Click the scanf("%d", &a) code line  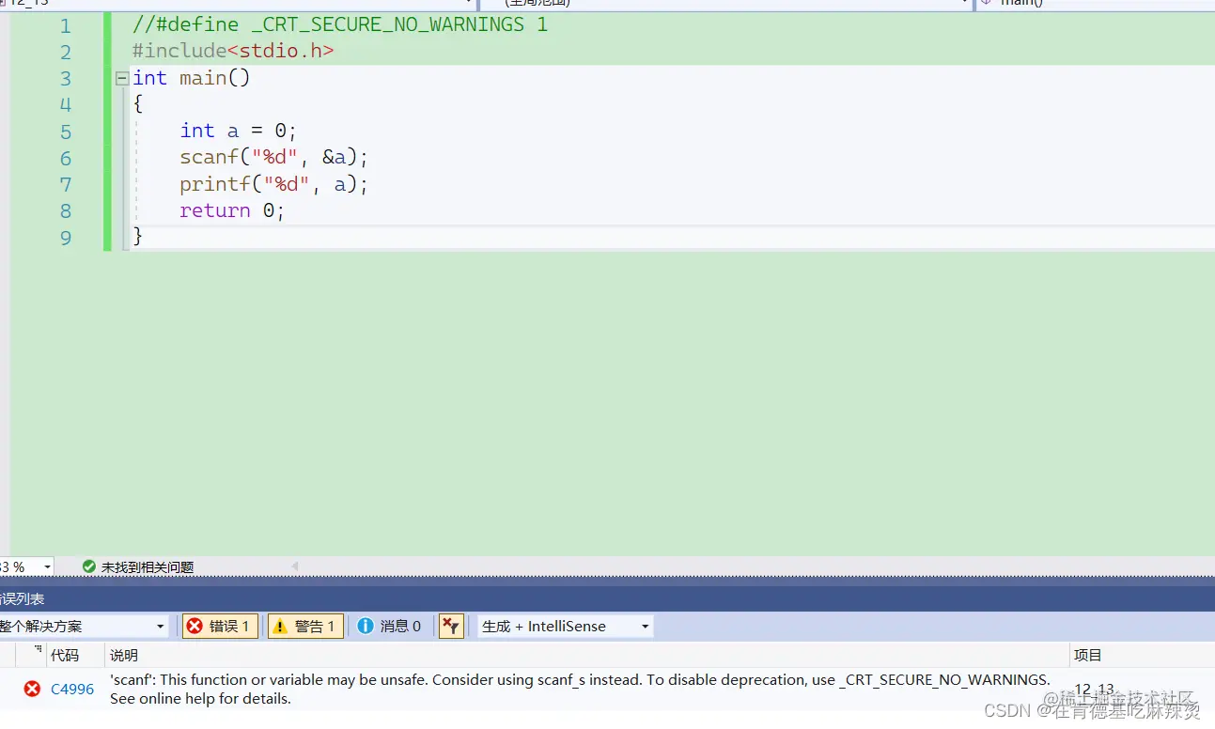[x=274, y=157]
